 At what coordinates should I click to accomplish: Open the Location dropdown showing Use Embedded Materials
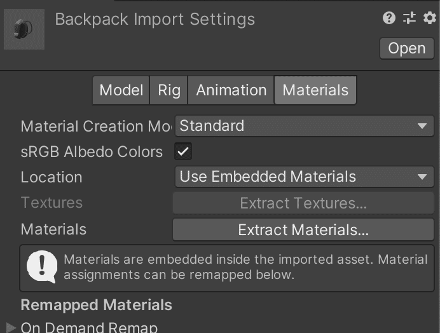[x=304, y=177]
